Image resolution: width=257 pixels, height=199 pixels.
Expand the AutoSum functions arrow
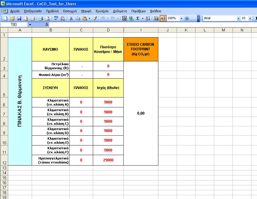click(x=143, y=19)
